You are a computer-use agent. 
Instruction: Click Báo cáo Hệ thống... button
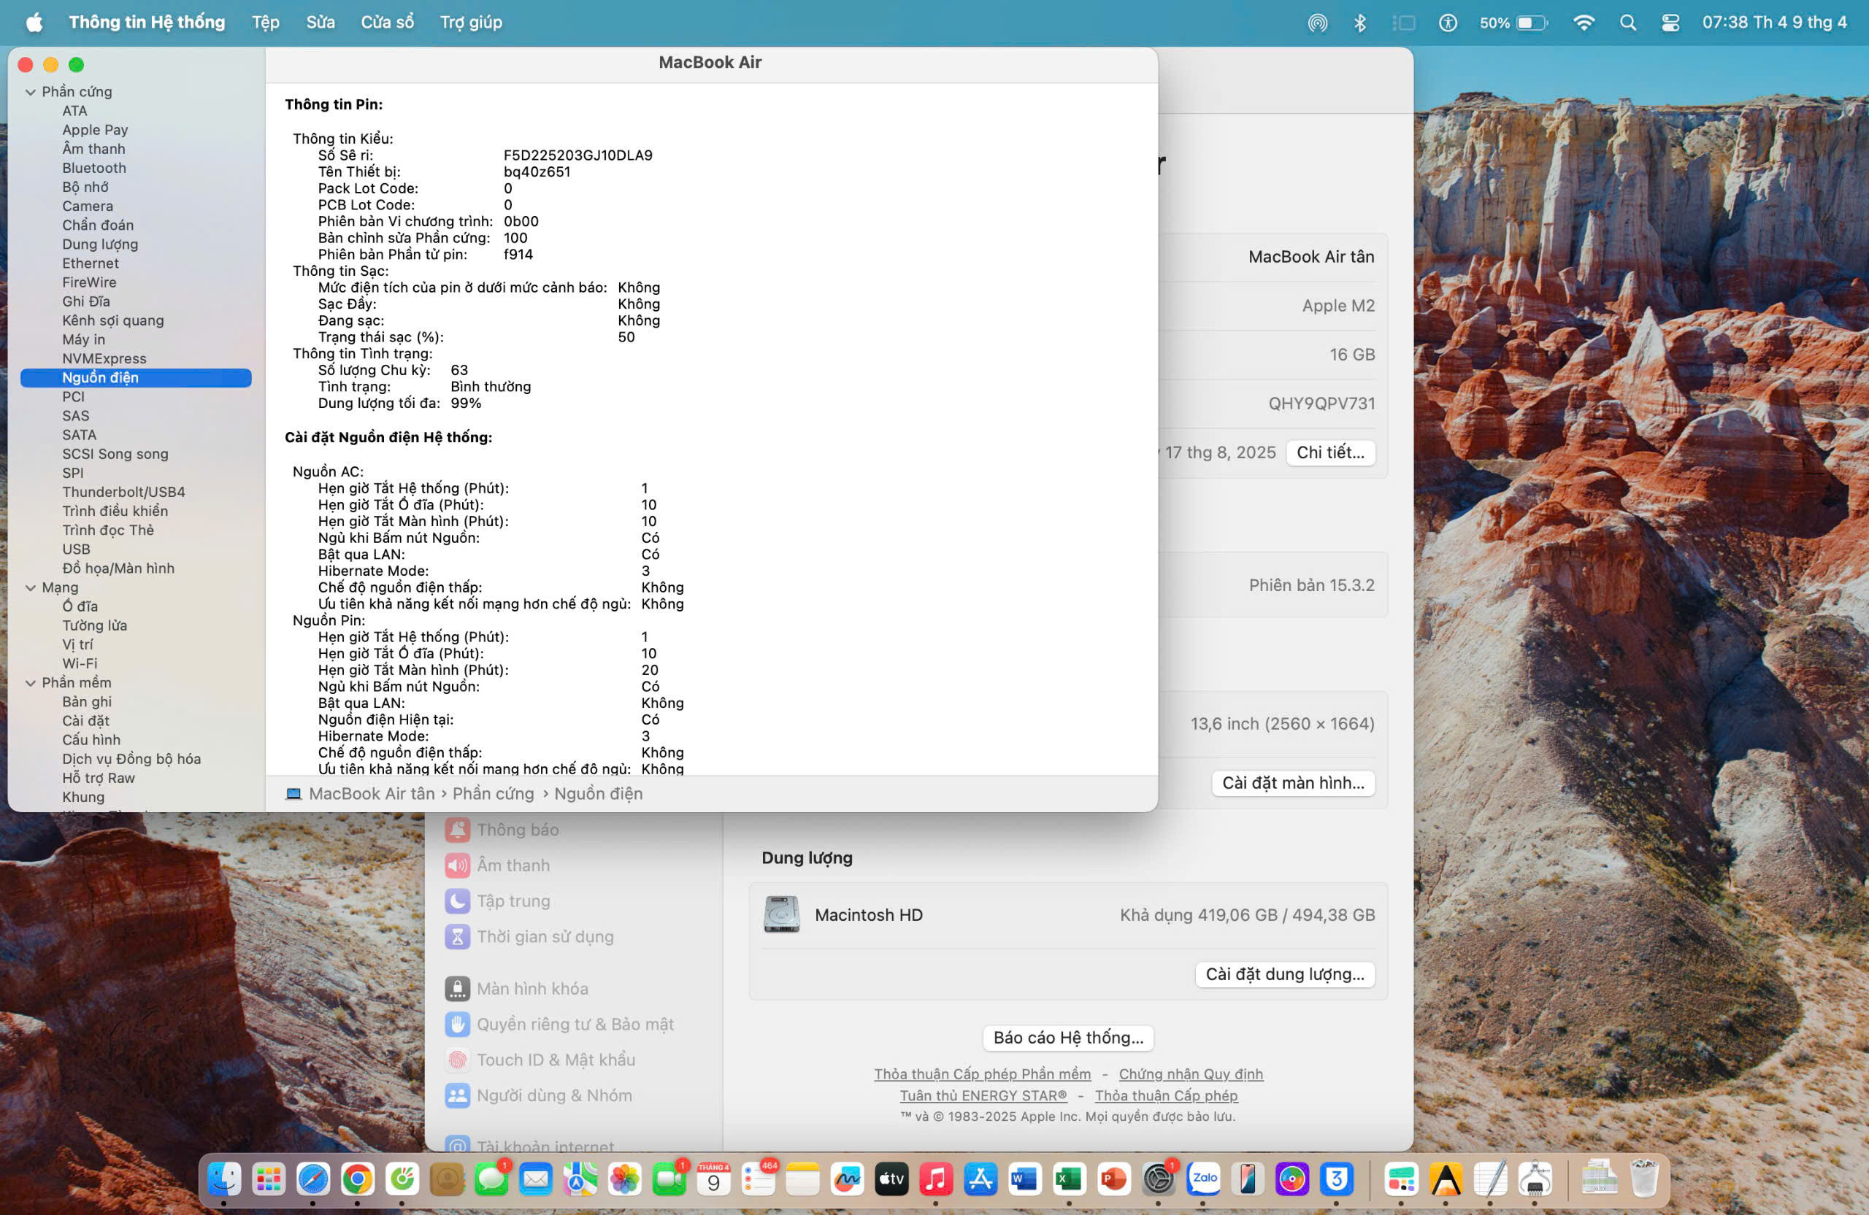(1068, 1038)
